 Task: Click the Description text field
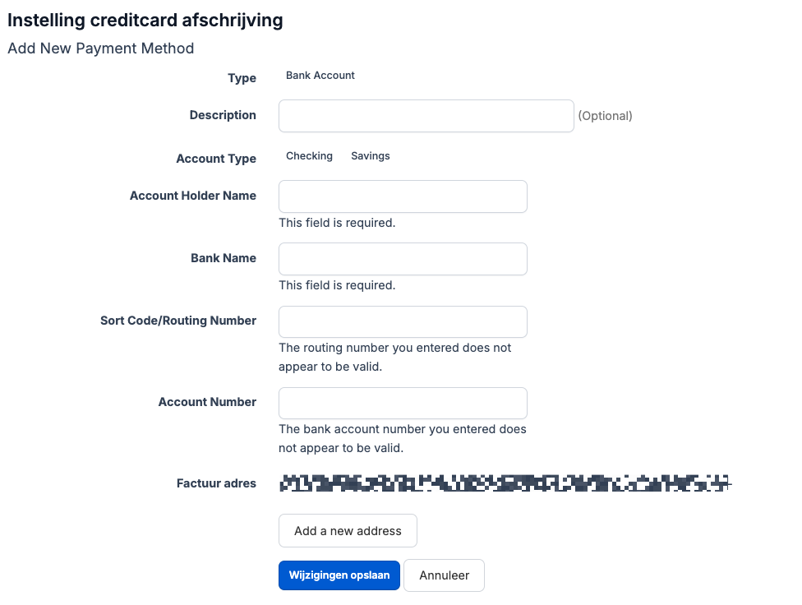pyautogui.click(x=426, y=116)
